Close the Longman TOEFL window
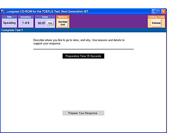The height and width of the screenshot is (133, 175). tap(163, 11)
